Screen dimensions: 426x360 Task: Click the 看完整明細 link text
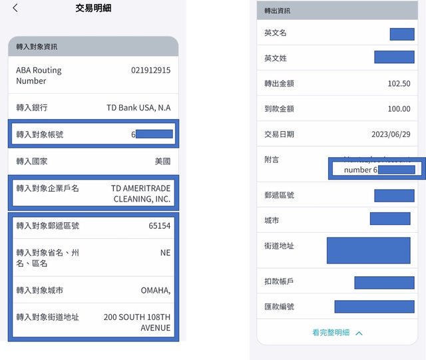tap(331, 333)
